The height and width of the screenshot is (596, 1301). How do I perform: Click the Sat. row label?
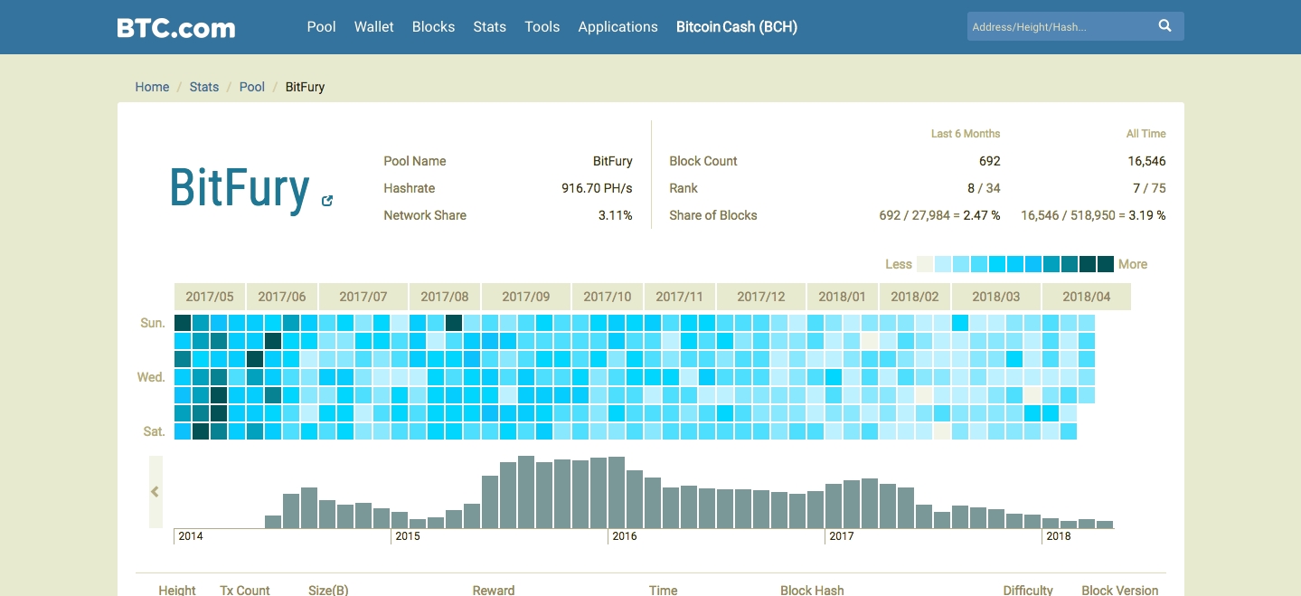[155, 431]
